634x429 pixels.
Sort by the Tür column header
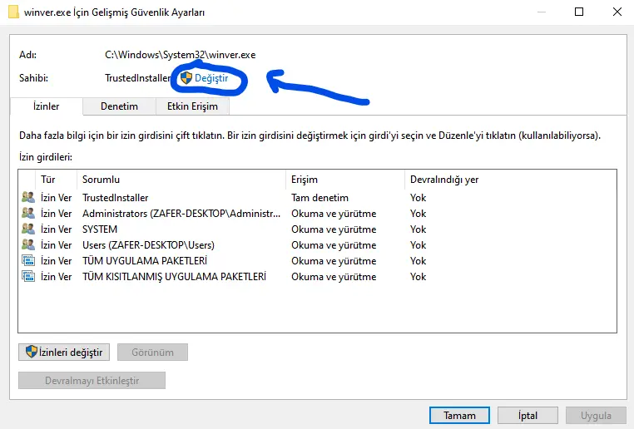pyautogui.click(x=57, y=180)
